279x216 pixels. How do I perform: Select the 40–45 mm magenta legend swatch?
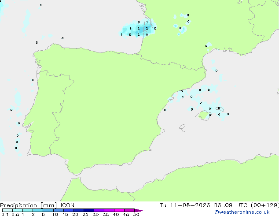[x=119, y=210]
